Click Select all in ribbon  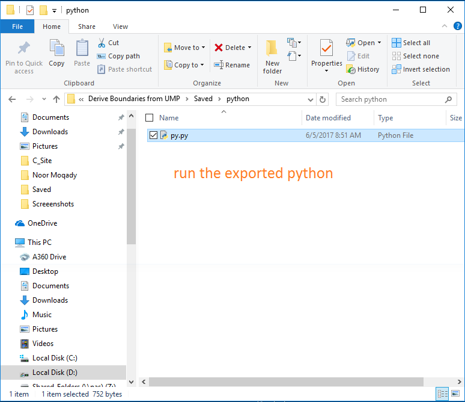coord(411,43)
